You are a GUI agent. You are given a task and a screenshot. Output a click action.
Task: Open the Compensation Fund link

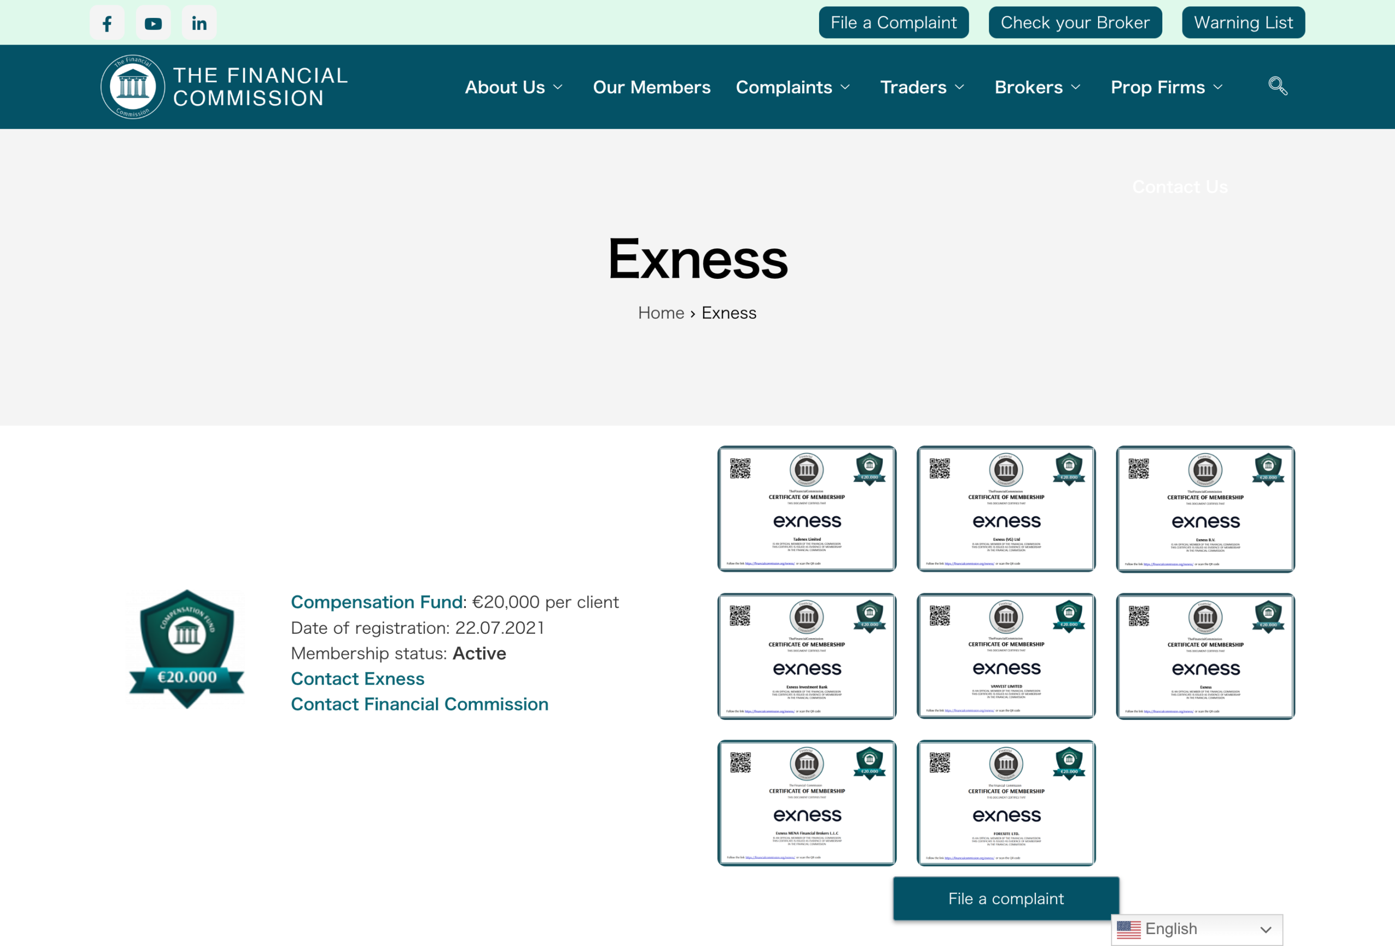tap(377, 602)
